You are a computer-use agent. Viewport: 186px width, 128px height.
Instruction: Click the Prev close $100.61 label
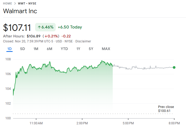click(x=166, y=109)
